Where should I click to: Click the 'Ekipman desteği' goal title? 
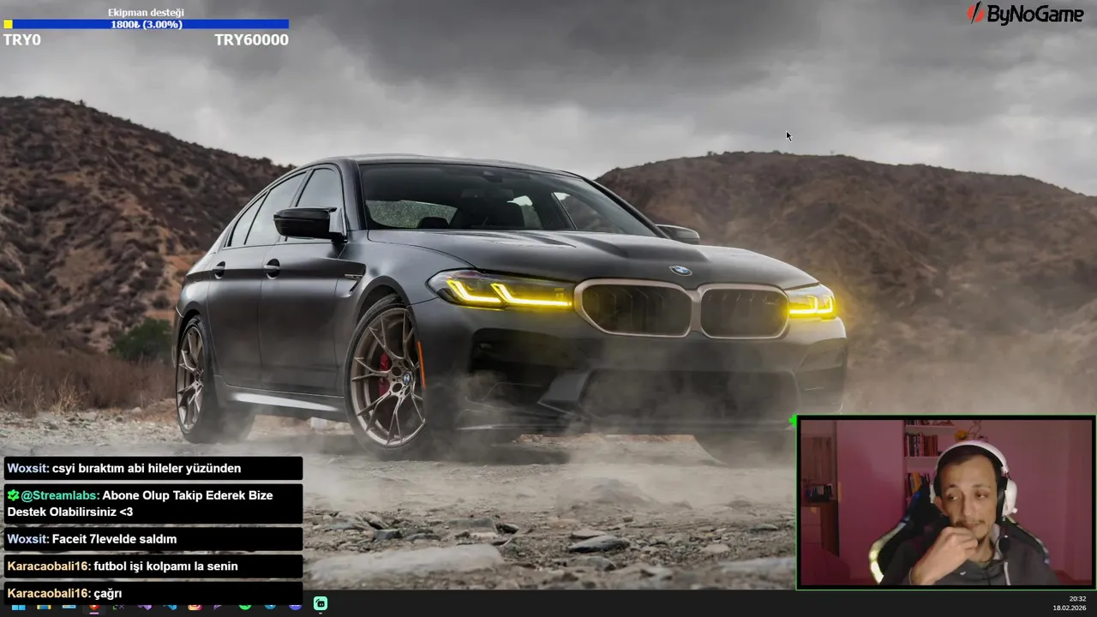click(x=146, y=13)
